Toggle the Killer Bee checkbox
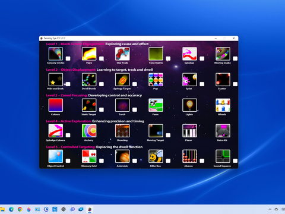285x214 pixels. 168,160
